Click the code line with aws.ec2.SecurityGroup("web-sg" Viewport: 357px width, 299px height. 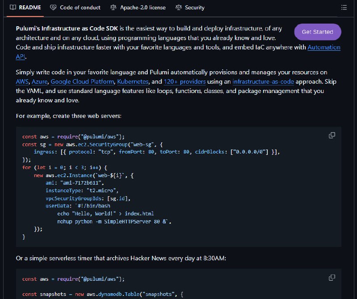tap(92, 145)
